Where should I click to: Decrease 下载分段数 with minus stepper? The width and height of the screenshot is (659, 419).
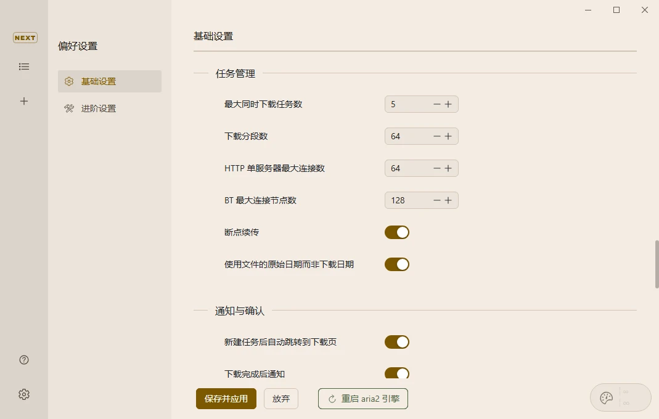tap(437, 136)
